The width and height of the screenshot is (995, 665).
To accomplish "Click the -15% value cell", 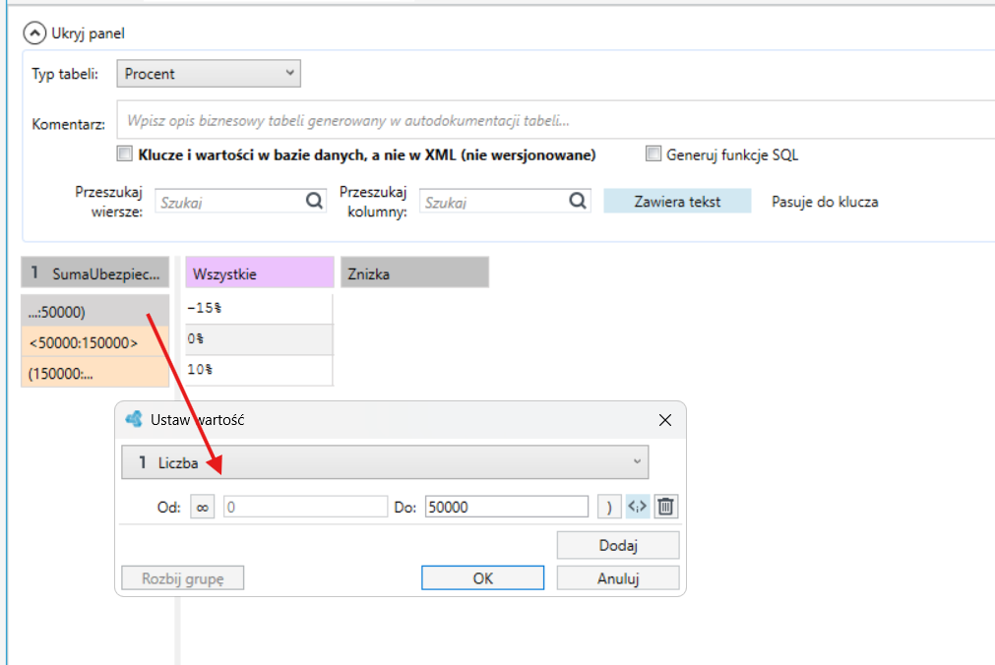I will click(259, 308).
